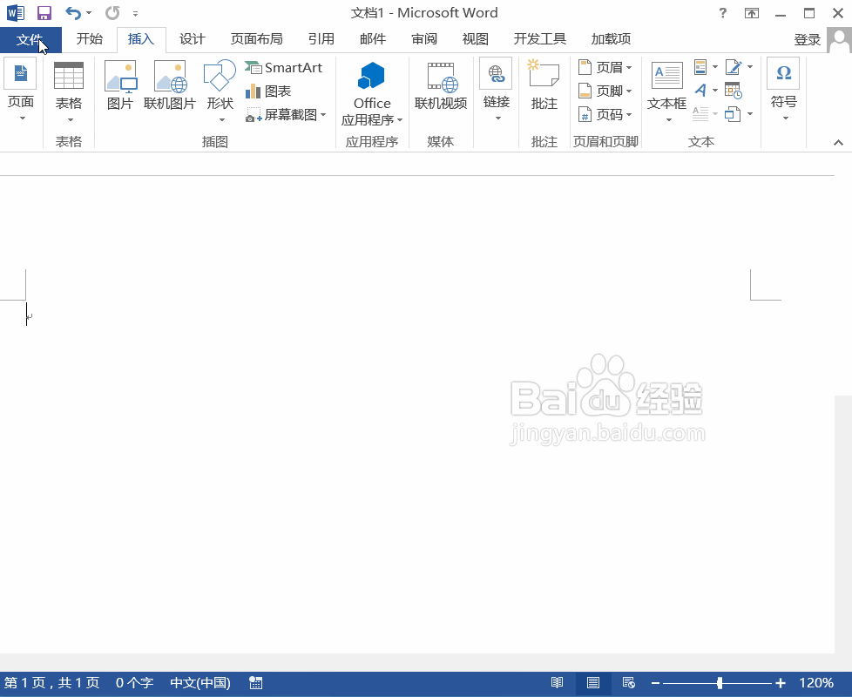Click 登录 to sign in

(807, 40)
